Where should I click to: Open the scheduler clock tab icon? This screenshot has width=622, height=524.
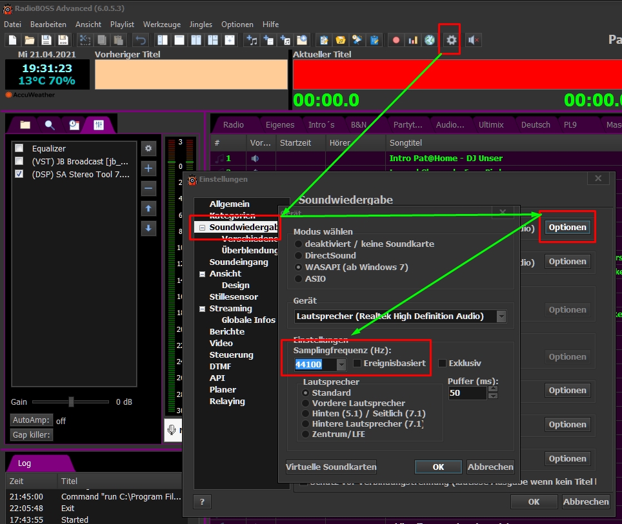(x=74, y=125)
